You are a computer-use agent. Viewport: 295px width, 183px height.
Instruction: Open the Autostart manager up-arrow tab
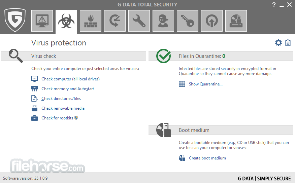point(212,21)
